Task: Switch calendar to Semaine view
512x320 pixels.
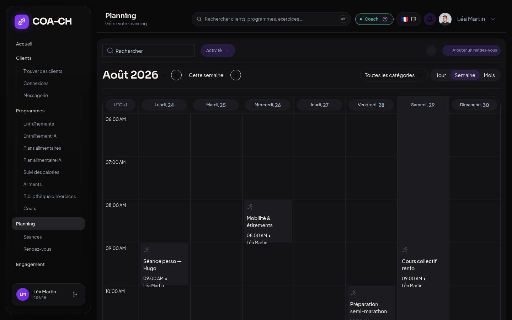Action: tap(465, 75)
